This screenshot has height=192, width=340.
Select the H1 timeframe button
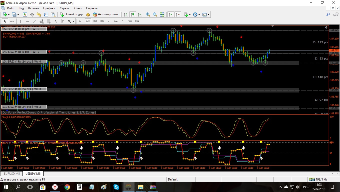click(x=109, y=21)
